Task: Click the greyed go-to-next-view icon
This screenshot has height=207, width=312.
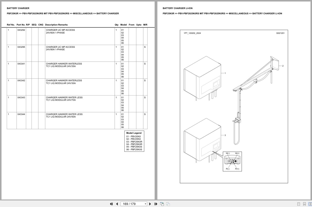Action: point(168,204)
